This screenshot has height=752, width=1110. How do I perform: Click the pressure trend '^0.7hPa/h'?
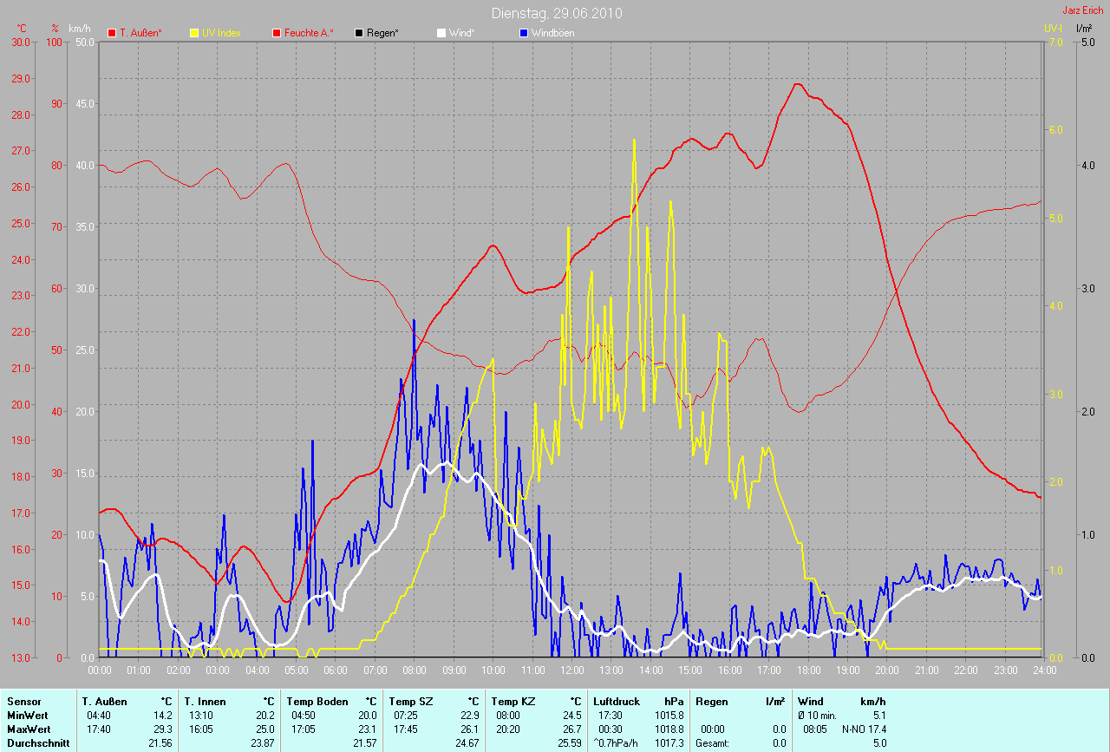click(x=616, y=743)
